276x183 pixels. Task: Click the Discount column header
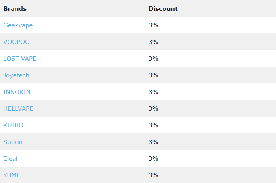tap(163, 9)
